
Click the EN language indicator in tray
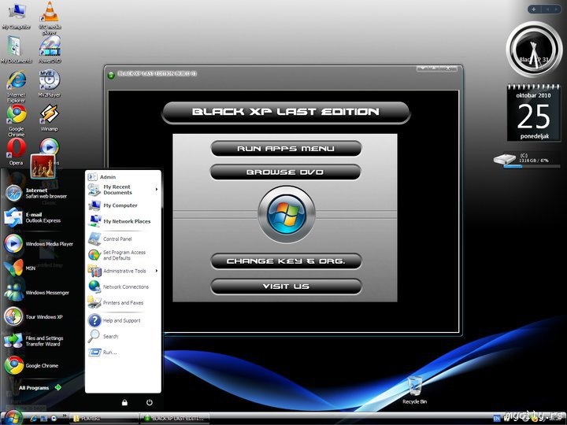pyautogui.click(x=496, y=419)
